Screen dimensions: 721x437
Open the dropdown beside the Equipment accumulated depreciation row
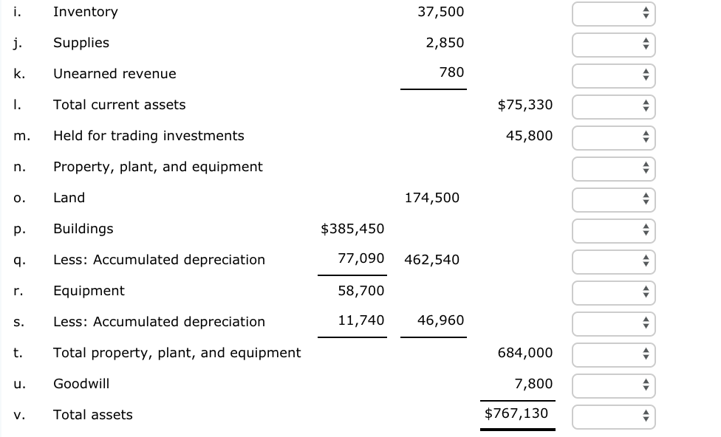coord(612,324)
